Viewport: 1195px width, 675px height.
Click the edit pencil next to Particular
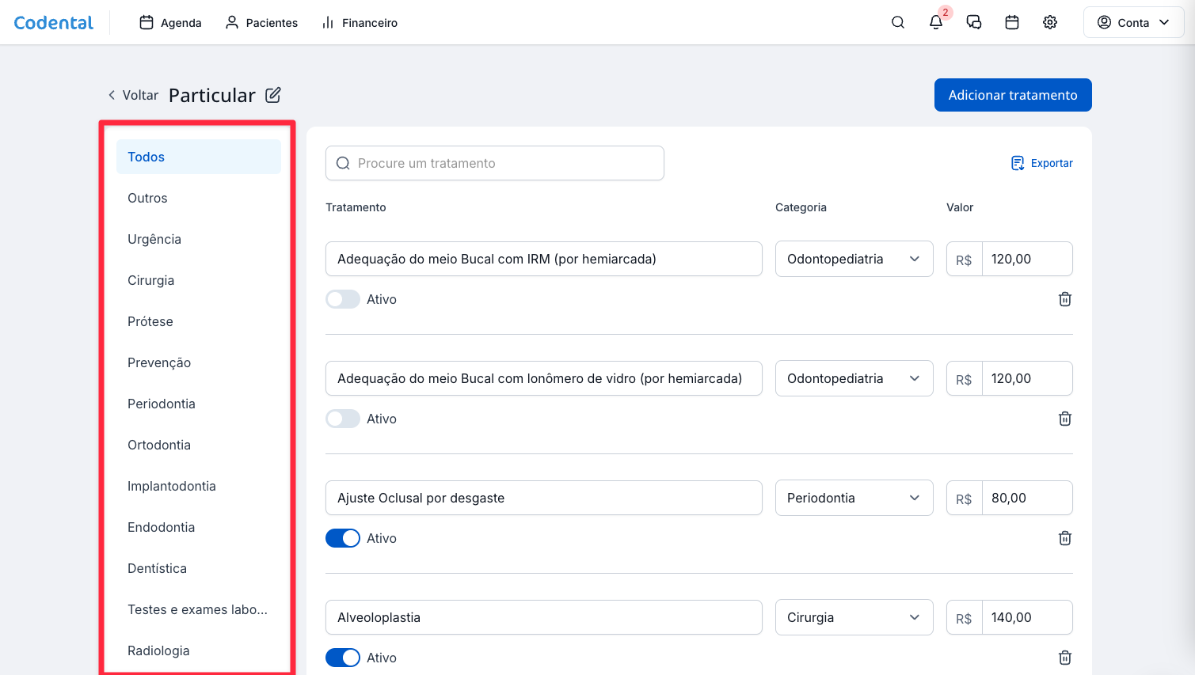coord(273,95)
